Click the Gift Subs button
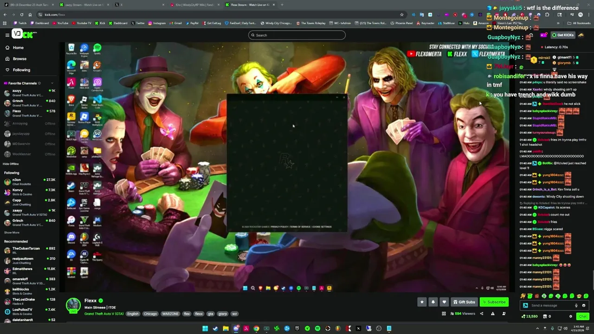 [x=464, y=302]
